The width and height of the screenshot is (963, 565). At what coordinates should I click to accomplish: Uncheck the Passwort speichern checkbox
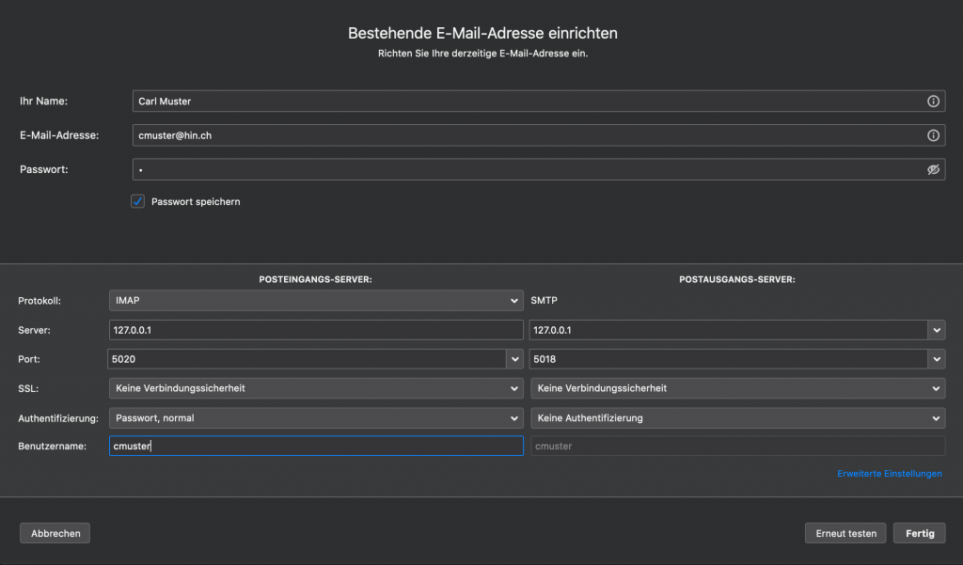pos(137,201)
